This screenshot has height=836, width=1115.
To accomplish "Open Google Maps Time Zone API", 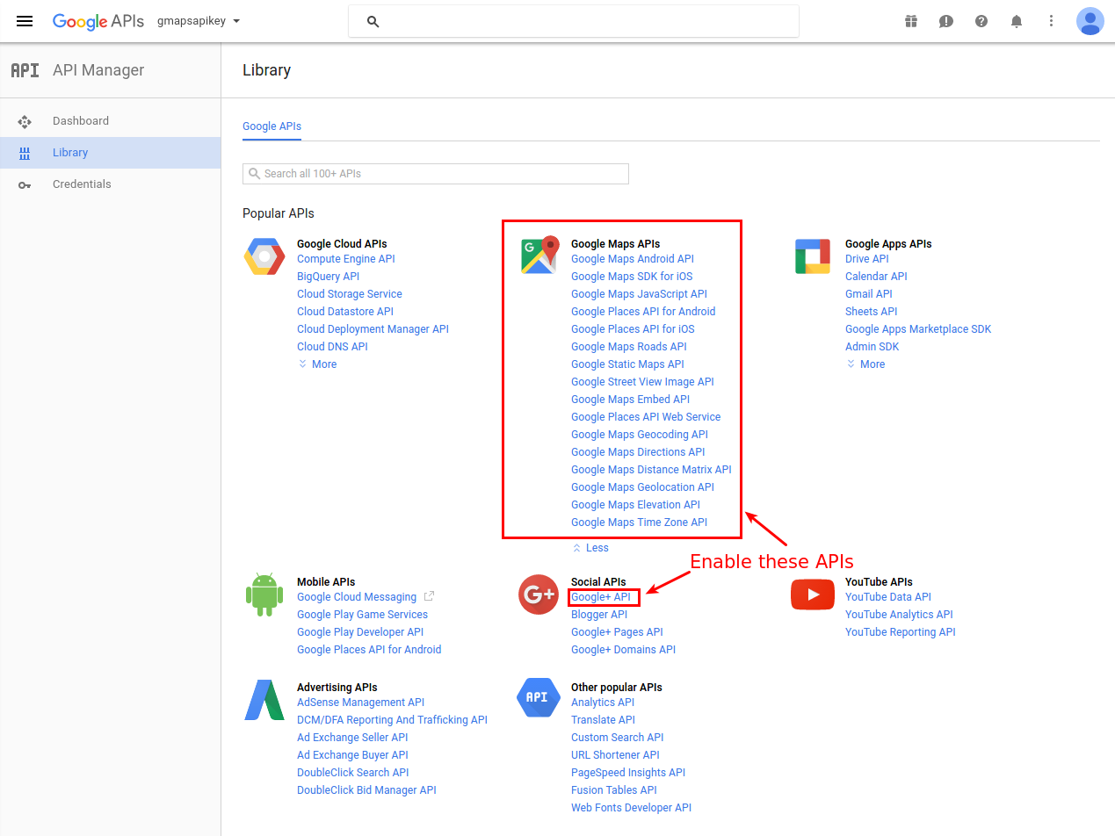I will pos(639,522).
